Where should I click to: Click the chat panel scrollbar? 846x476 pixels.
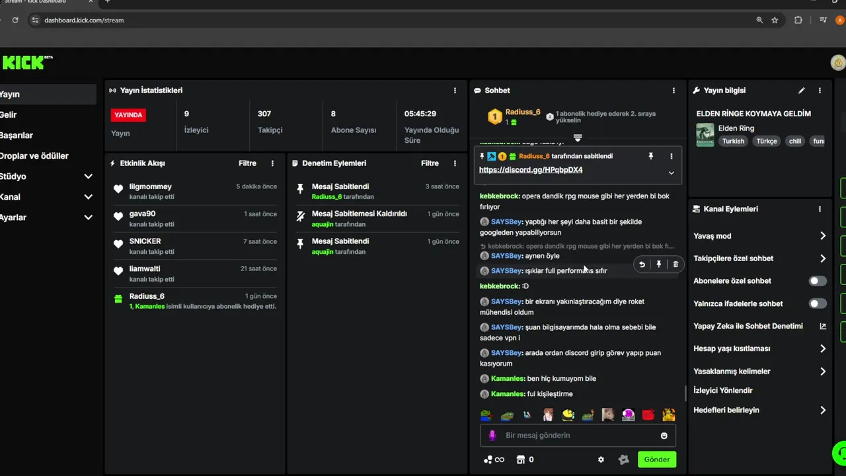(685, 393)
